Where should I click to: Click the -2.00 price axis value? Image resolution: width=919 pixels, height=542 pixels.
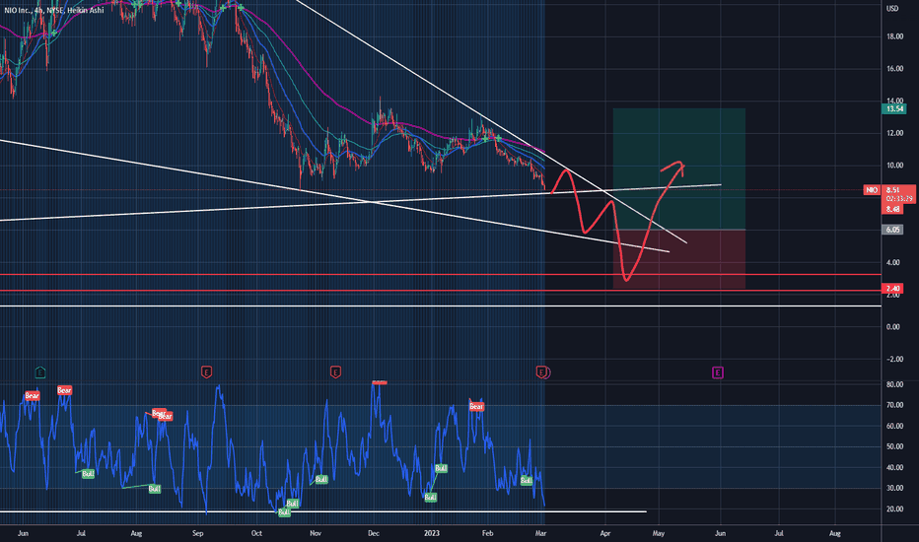click(x=893, y=359)
